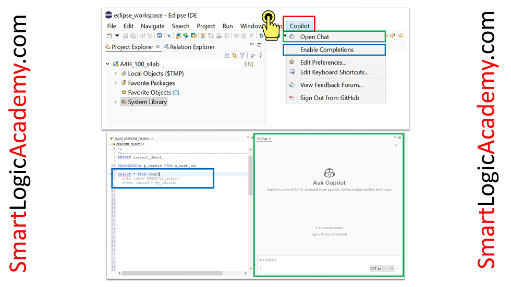Open the Navigate menu

point(152,26)
